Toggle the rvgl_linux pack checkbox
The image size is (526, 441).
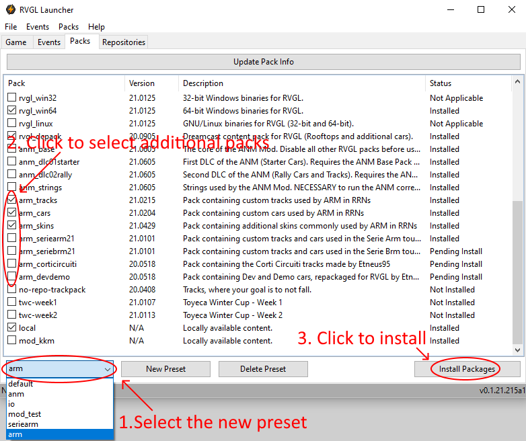(11, 123)
